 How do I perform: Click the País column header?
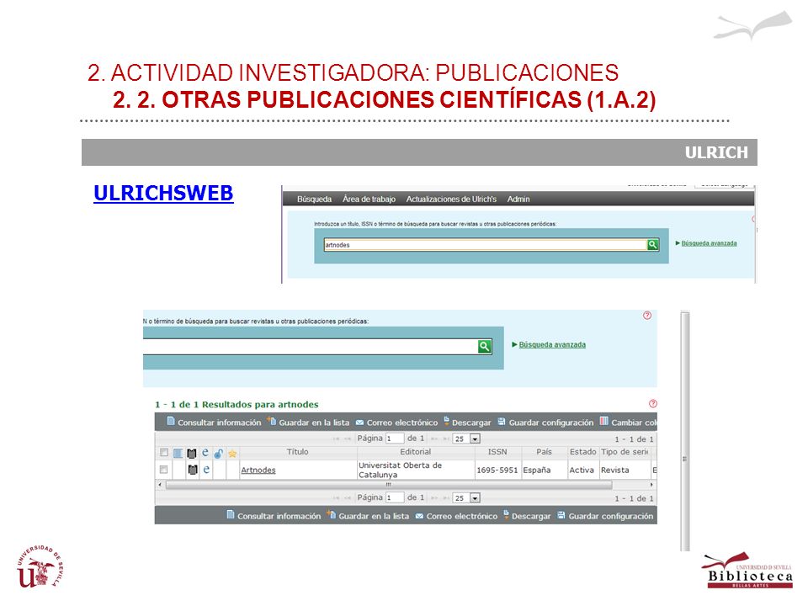point(545,451)
